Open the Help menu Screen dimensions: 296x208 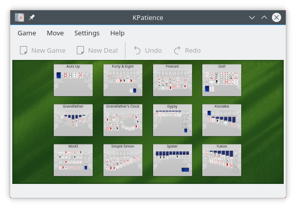tap(117, 33)
